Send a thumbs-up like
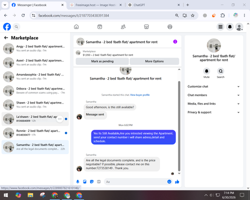The image size is (250, 200). (x=177, y=181)
